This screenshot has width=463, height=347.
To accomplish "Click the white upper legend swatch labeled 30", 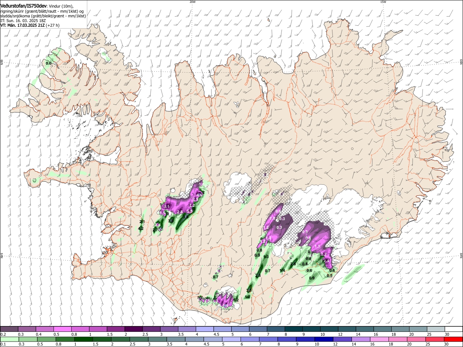I will click(453, 329).
